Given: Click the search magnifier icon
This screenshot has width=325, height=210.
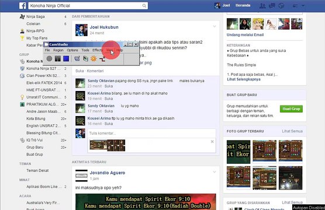Looking at the screenshot, I should [144, 6].
